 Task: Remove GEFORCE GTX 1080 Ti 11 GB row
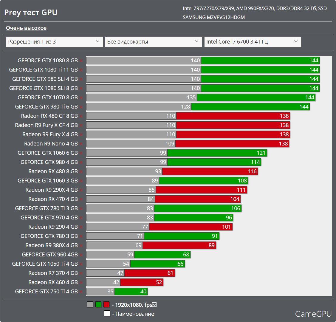[x=81, y=70]
